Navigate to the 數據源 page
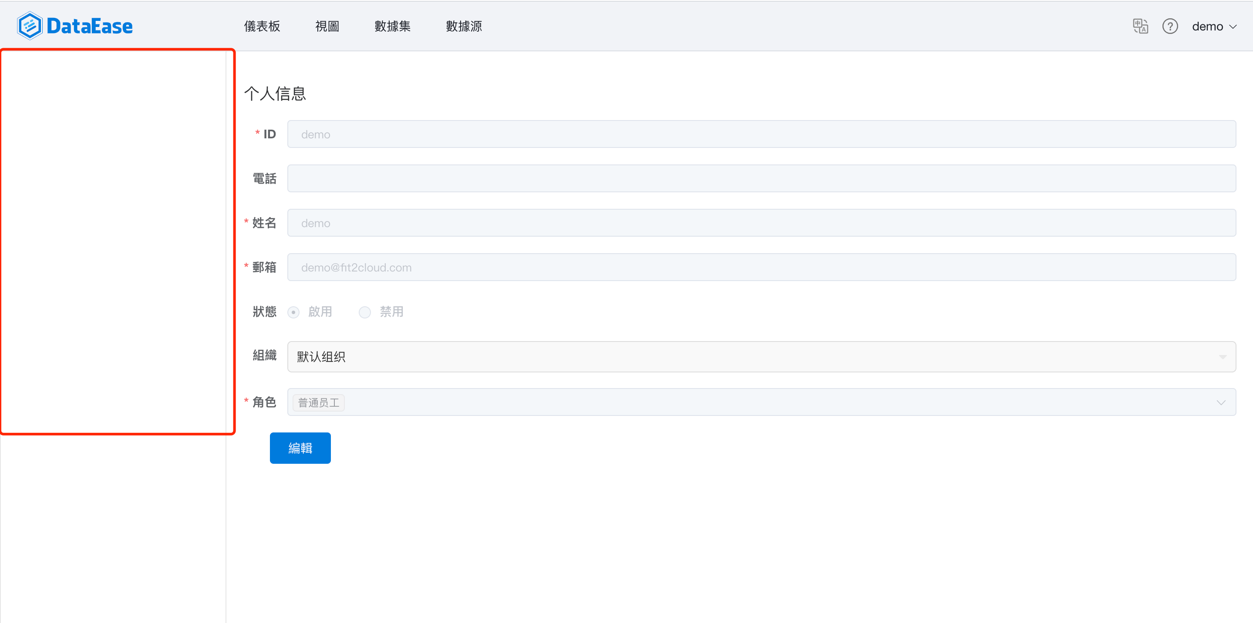The height and width of the screenshot is (623, 1253). (x=464, y=26)
